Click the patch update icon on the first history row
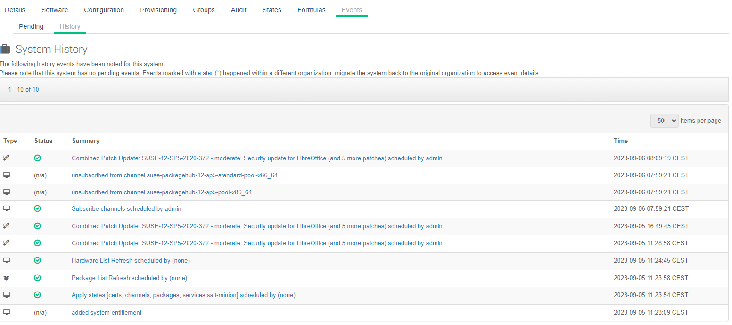This screenshot has height=325, width=732. [x=6, y=158]
